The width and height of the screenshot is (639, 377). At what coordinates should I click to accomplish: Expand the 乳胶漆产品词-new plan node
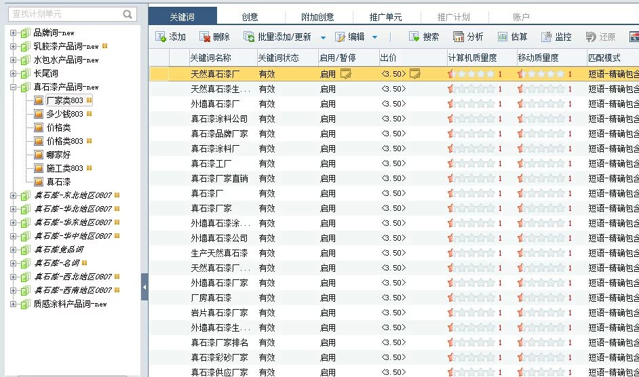13,47
